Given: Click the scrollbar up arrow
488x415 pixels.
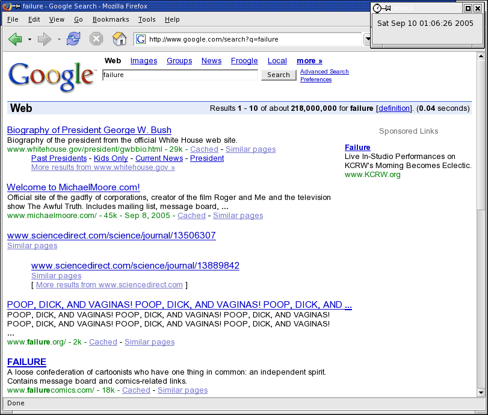Looking at the screenshot, I should coord(481,57).
